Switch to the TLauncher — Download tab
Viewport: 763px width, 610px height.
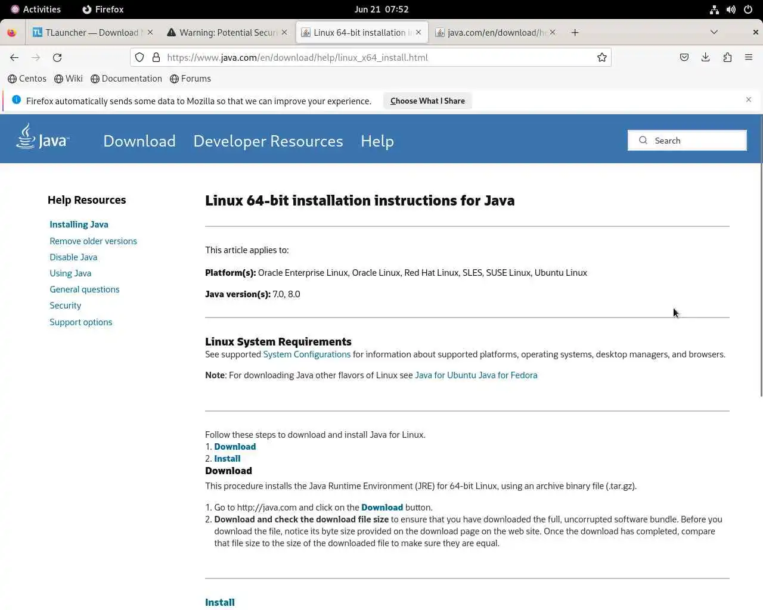click(92, 33)
